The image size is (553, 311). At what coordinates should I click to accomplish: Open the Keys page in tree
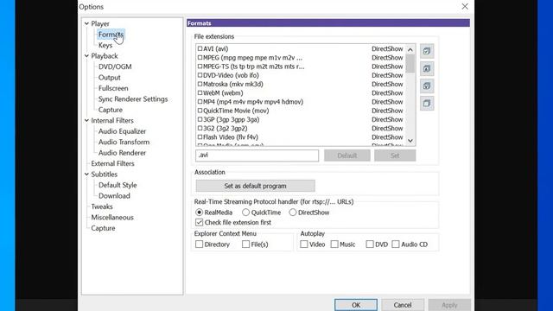105,45
